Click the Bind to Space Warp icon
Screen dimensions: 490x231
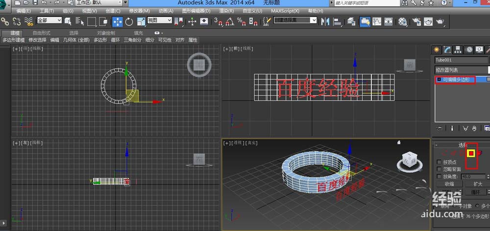click(x=29, y=21)
